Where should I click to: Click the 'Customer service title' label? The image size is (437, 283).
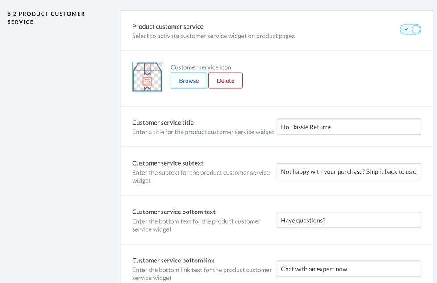point(163,122)
